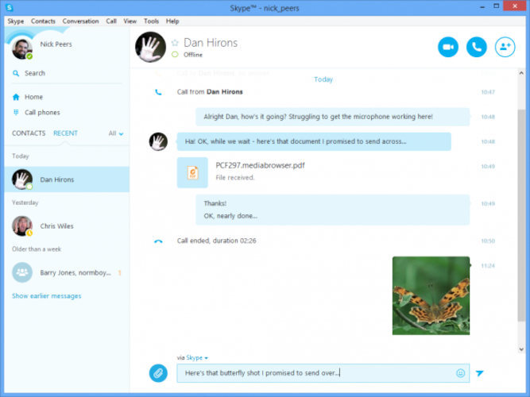This screenshot has width=530, height=397.
Task: Click Nick Peers online status indicator
Action: coord(29,56)
